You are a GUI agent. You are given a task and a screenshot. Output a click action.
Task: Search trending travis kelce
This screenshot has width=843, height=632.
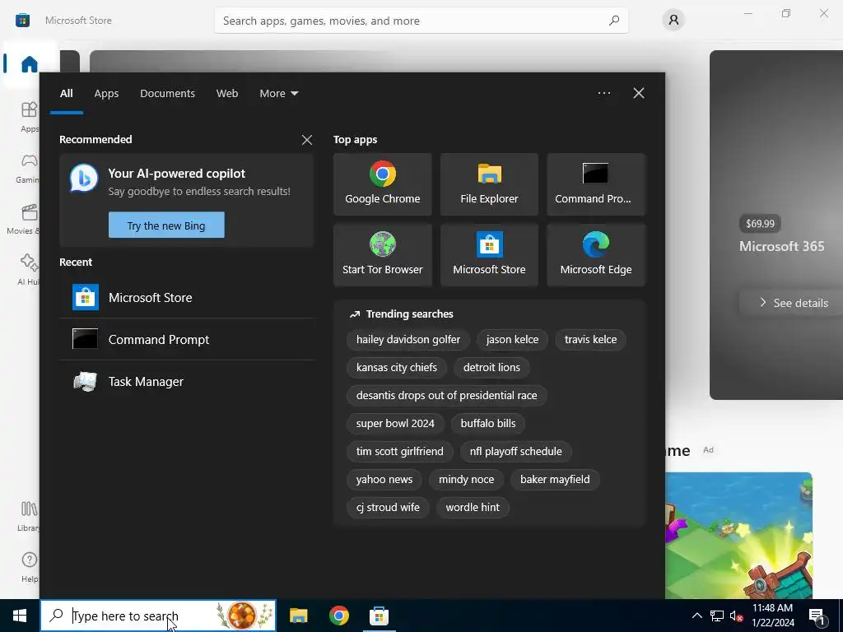[x=590, y=340]
